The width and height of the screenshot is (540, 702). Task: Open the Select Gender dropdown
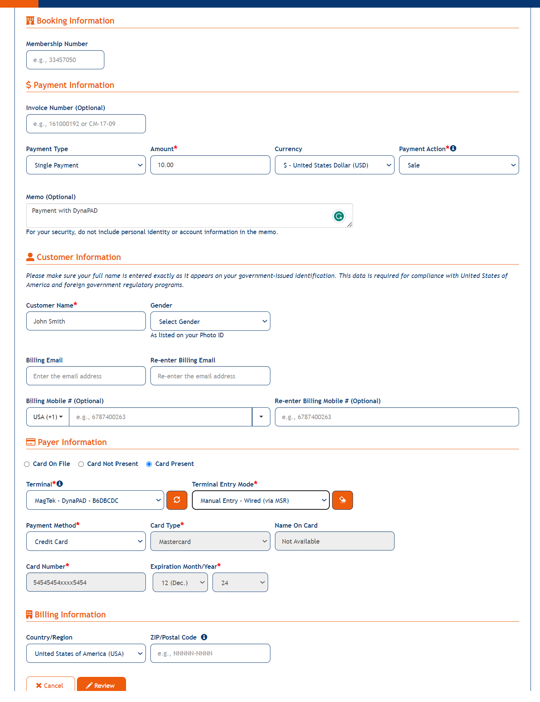point(210,322)
